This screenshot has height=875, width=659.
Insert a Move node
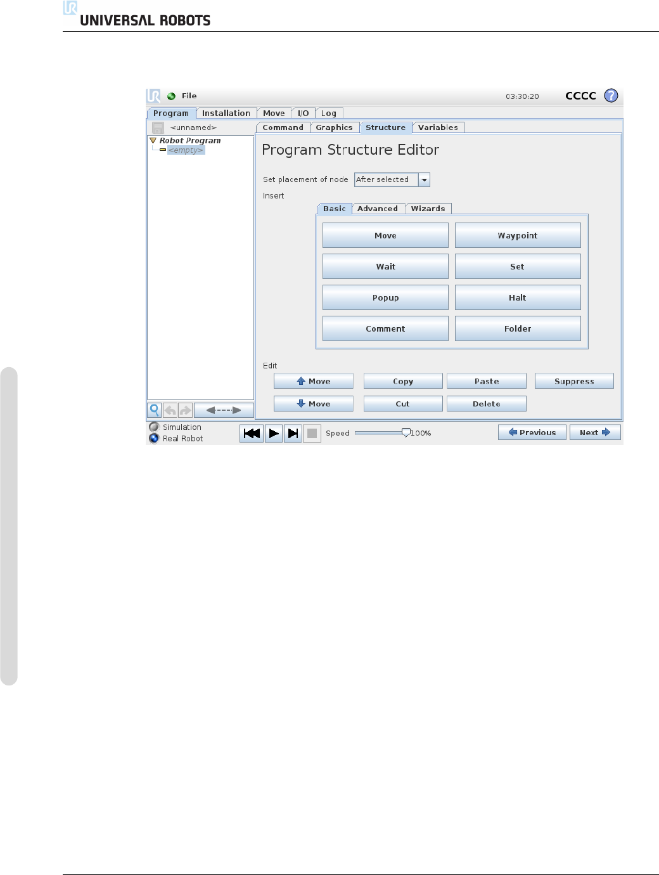[x=385, y=235]
